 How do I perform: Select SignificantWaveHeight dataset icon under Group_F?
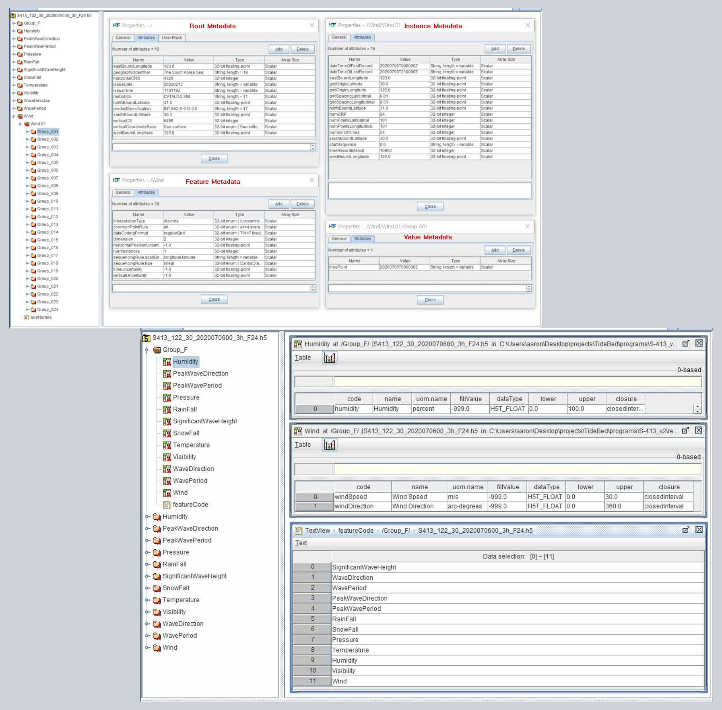point(167,421)
